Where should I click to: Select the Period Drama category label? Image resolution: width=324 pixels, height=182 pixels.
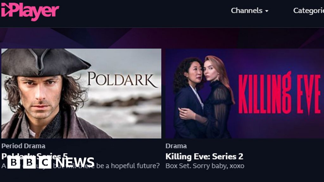click(23, 146)
